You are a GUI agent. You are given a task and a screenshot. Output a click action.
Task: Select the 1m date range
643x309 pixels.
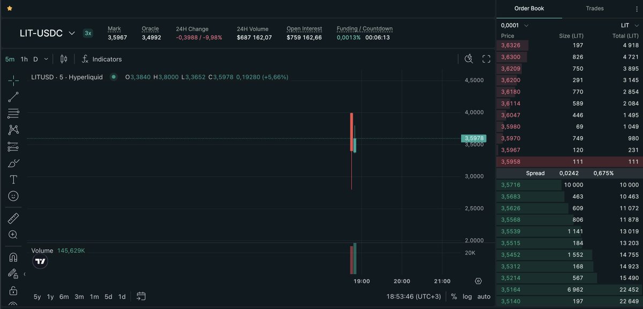pyautogui.click(x=94, y=296)
